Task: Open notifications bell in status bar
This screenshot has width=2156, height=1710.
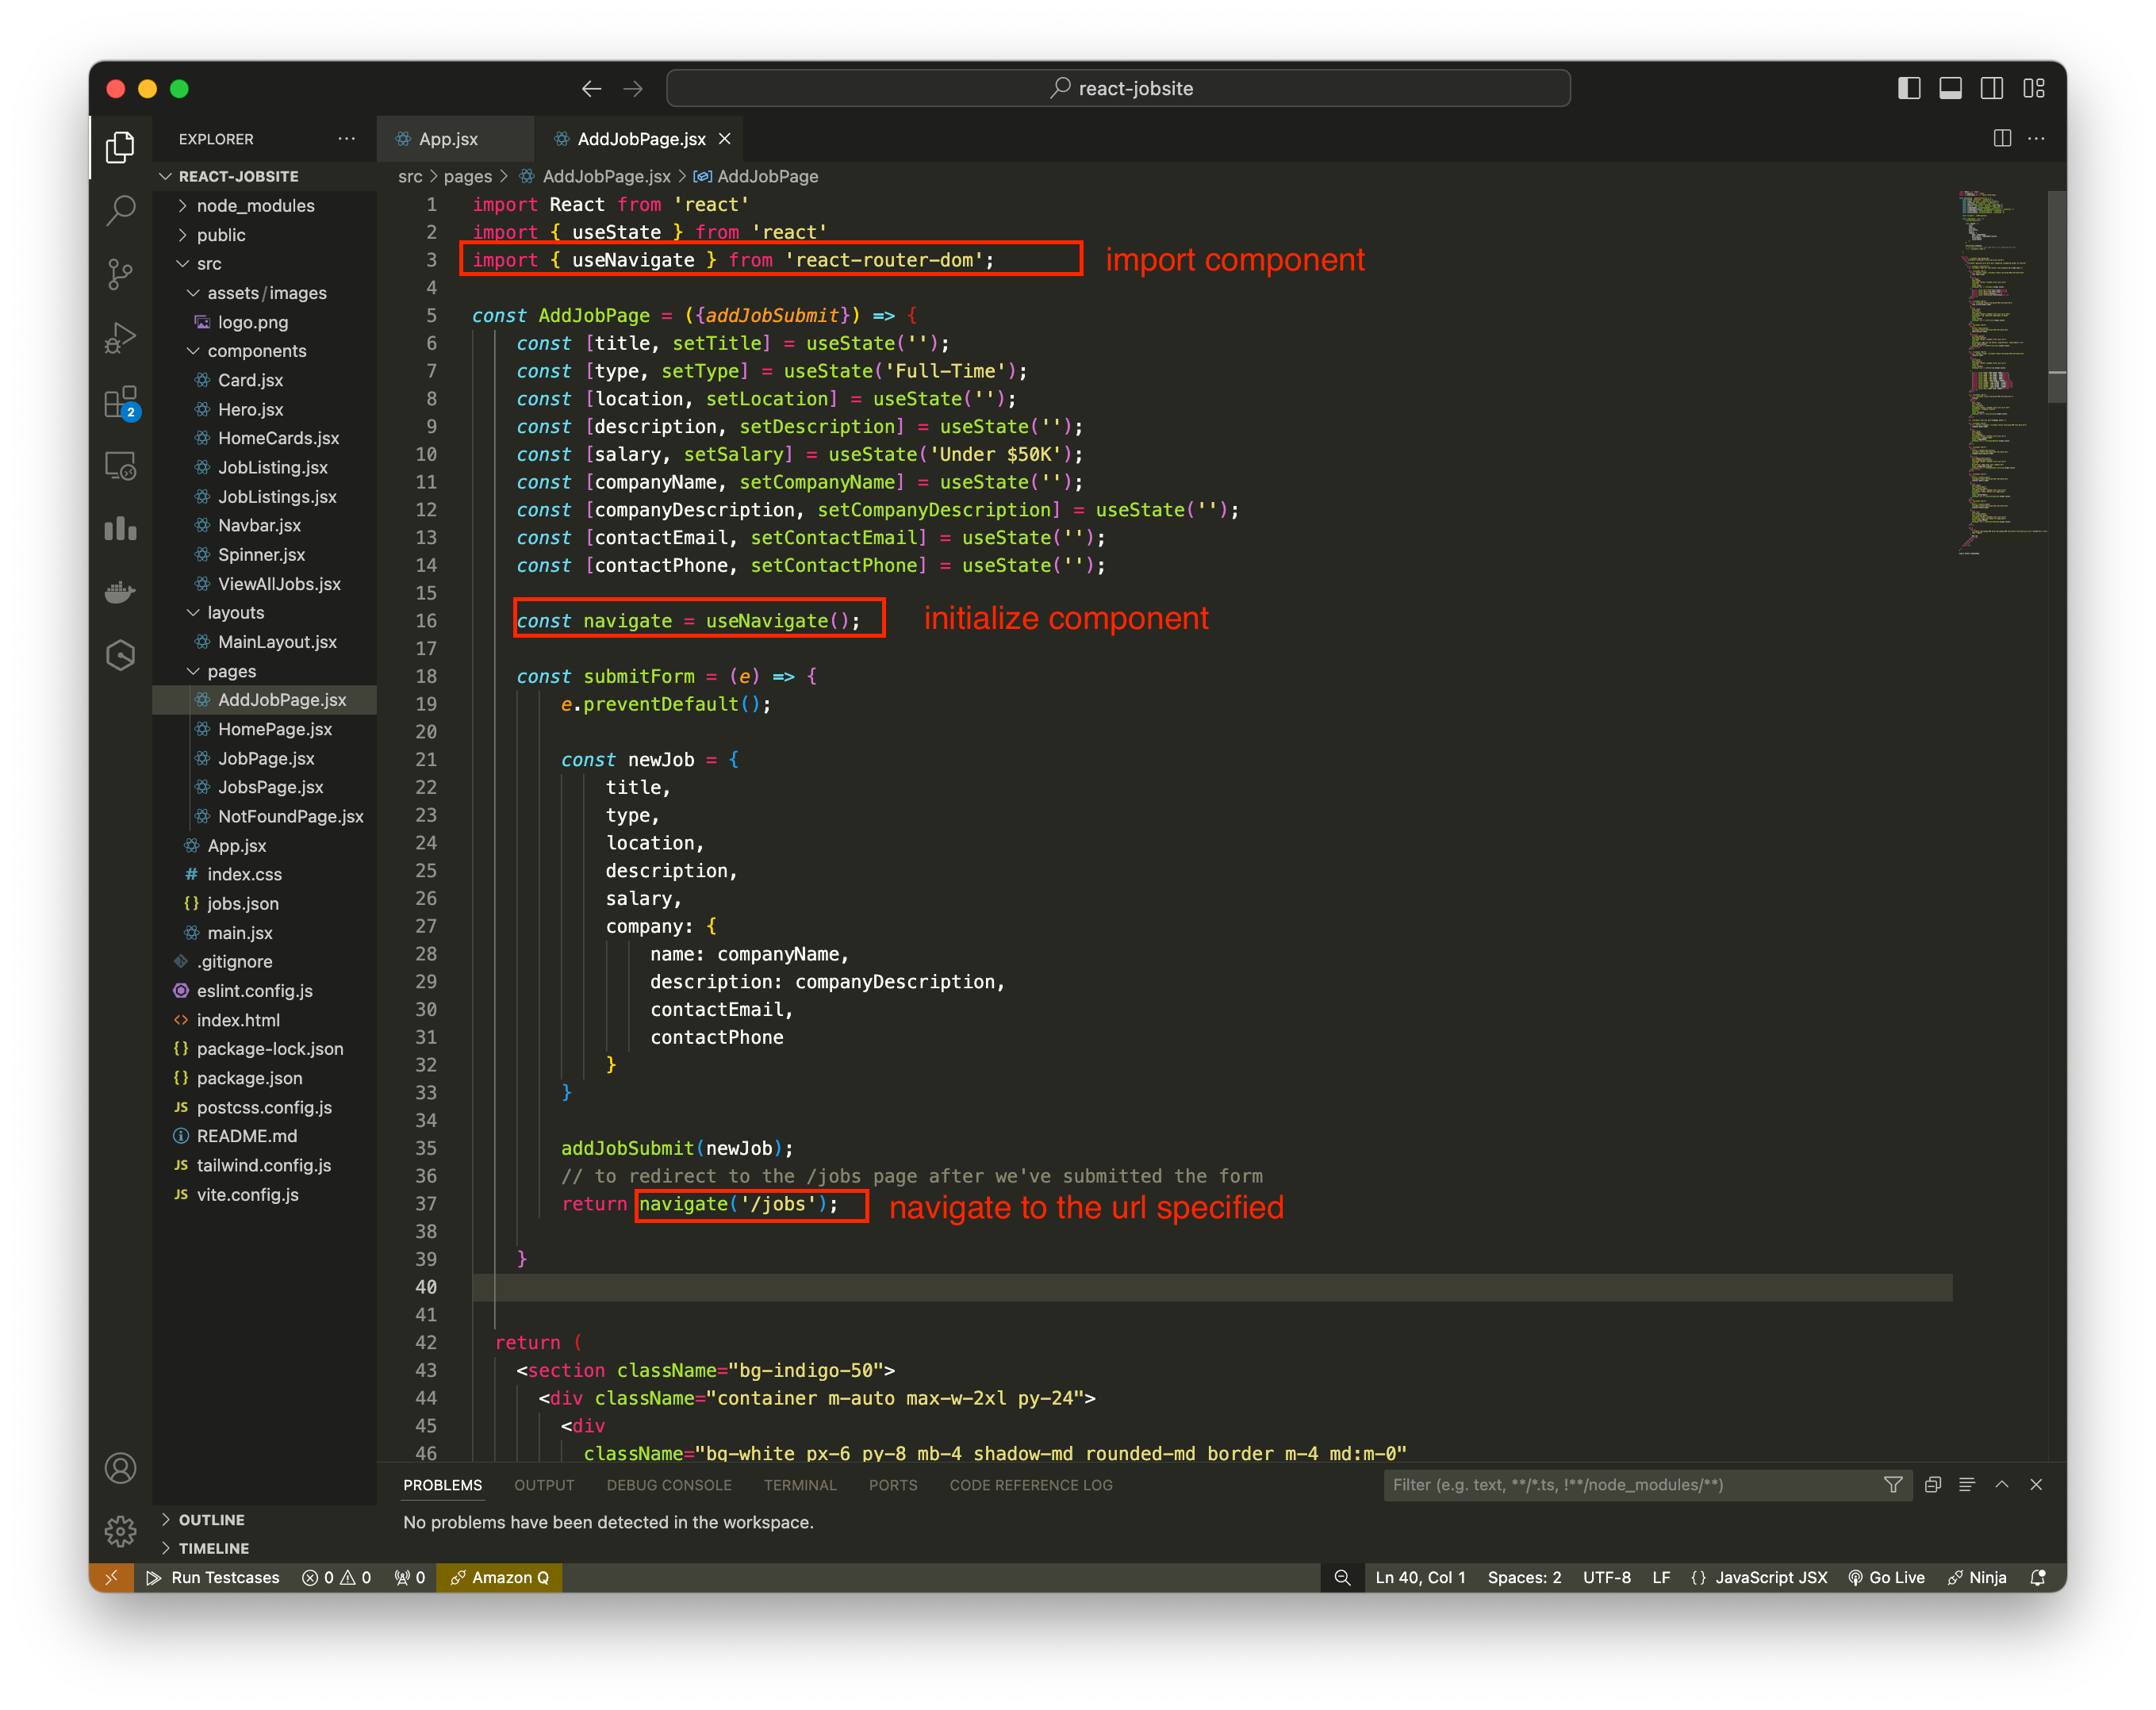Action: 2038,1577
